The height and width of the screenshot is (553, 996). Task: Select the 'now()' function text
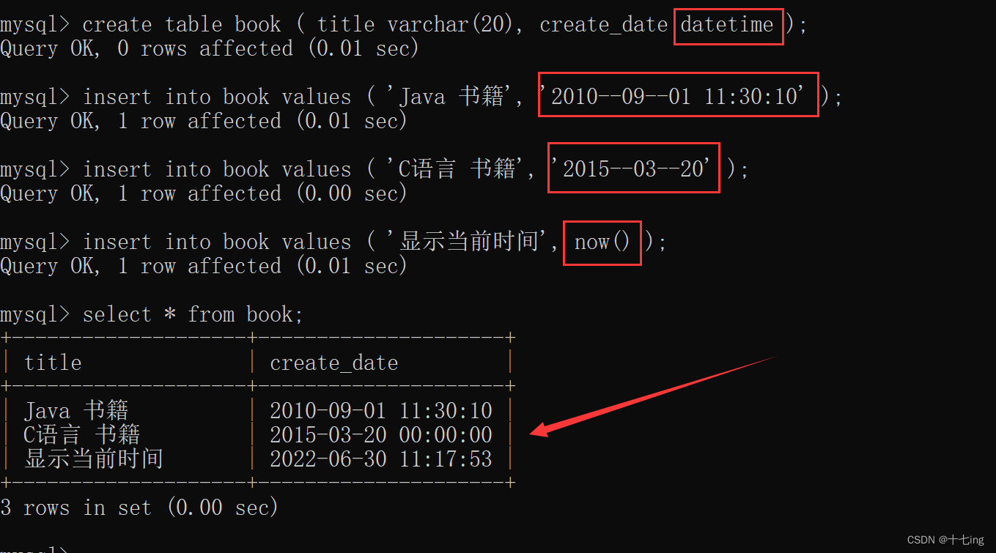pos(602,242)
